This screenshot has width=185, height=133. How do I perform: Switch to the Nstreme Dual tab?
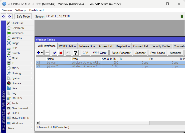(87, 46)
